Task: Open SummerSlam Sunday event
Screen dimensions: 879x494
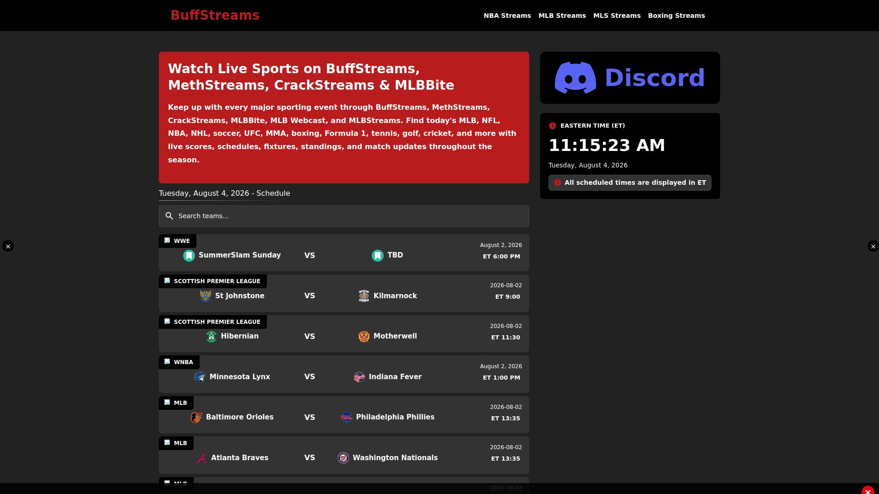Action: [x=239, y=255]
